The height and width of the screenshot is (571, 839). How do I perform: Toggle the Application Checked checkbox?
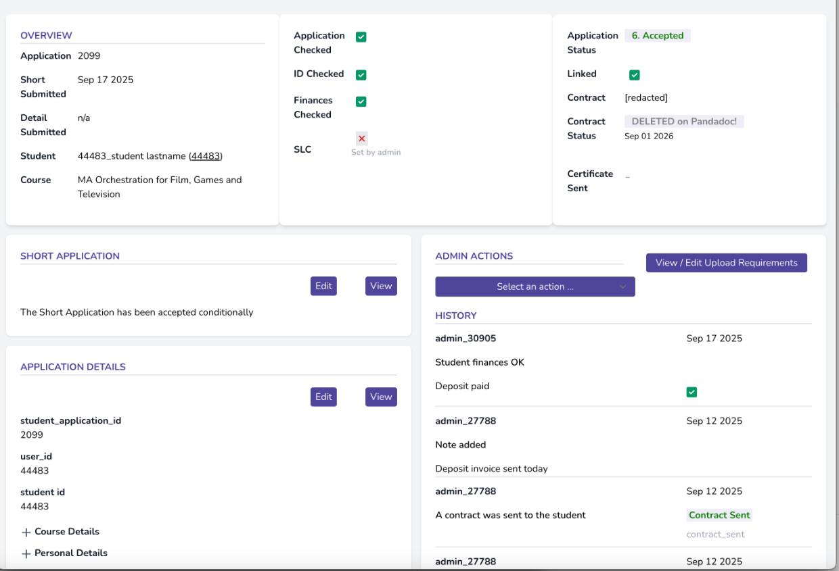[x=361, y=37]
